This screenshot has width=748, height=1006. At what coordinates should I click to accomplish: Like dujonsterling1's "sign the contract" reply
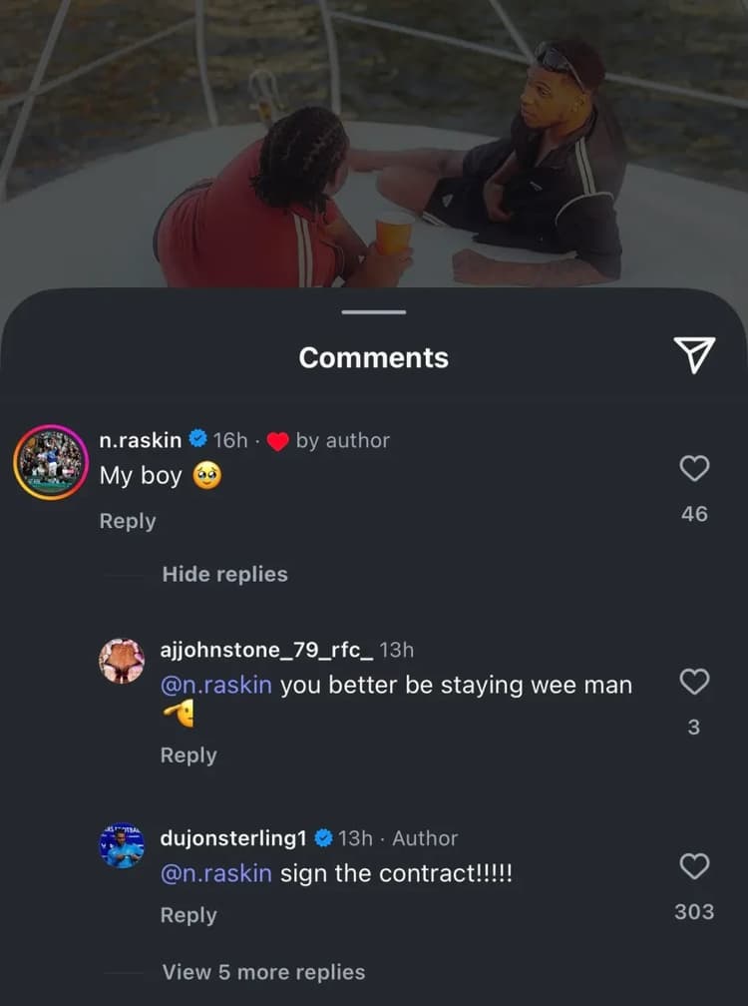(x=694, y=866)
